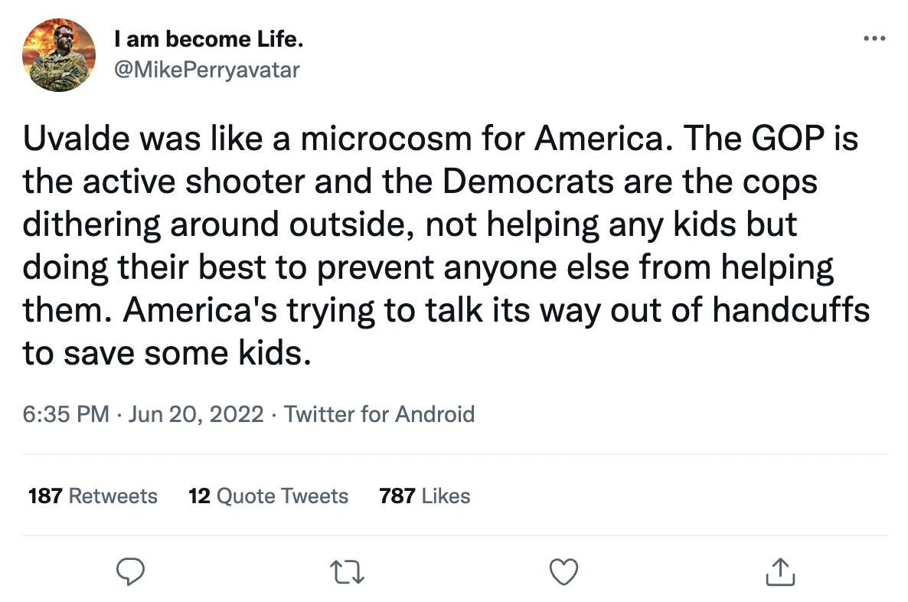Click the bold number 12 quote count
The width and height of the screenshot is (908, 602).
(199, 496)
